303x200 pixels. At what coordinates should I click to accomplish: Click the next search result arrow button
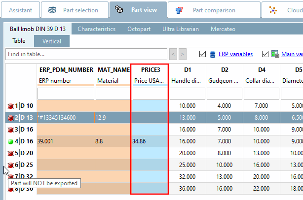click(183, 54)
